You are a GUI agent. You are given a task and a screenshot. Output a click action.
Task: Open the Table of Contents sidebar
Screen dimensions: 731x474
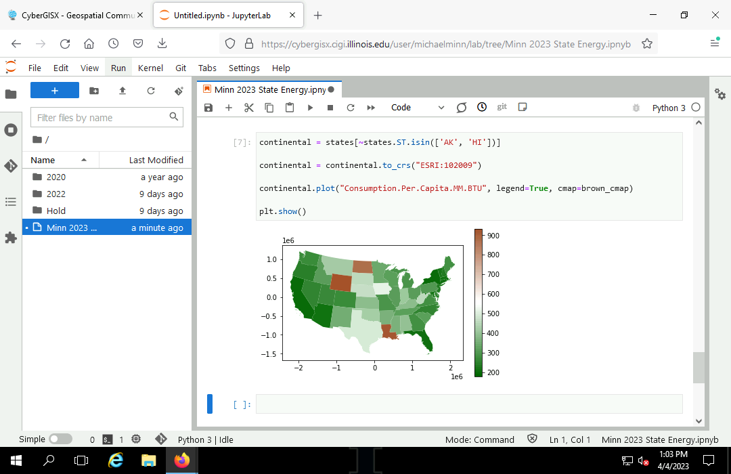[x=11, y=202]
